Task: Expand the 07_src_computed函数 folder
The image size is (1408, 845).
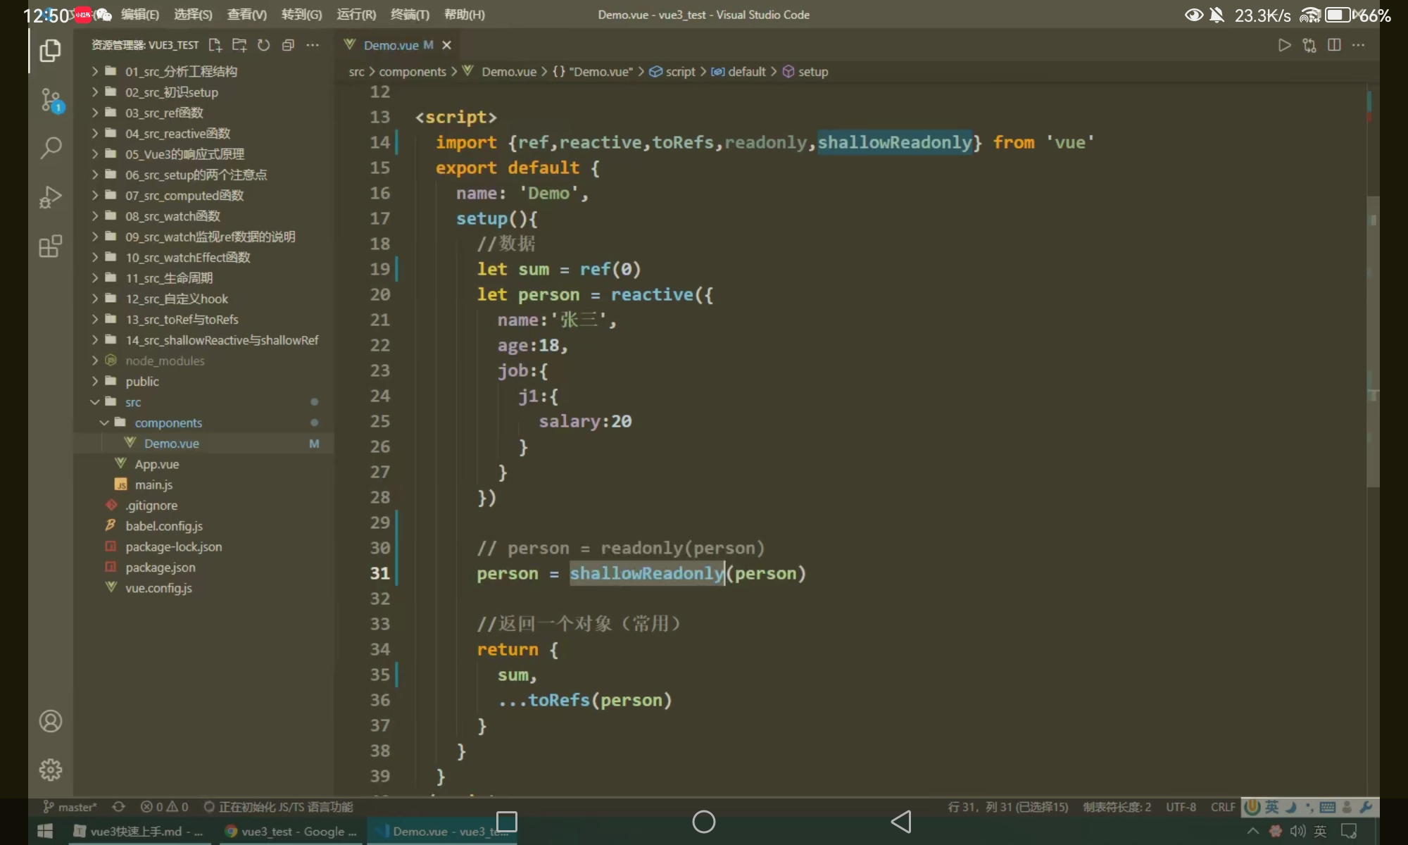Action: [x=184, y=195]
